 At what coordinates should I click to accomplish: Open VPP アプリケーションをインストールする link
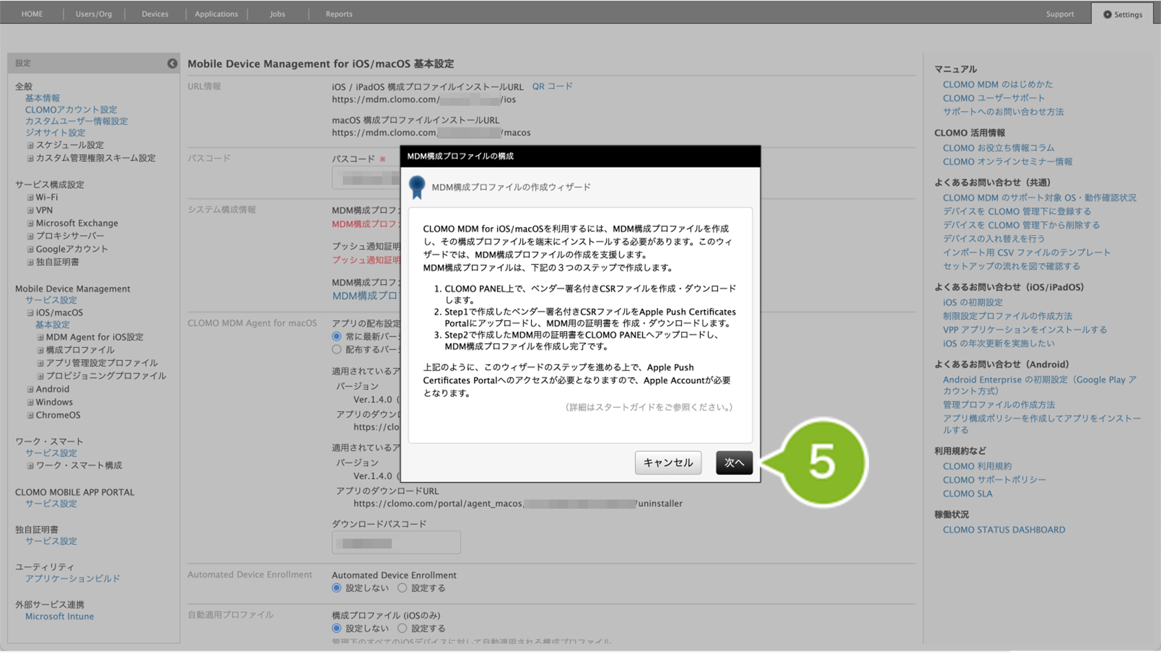pos(1025,330)
